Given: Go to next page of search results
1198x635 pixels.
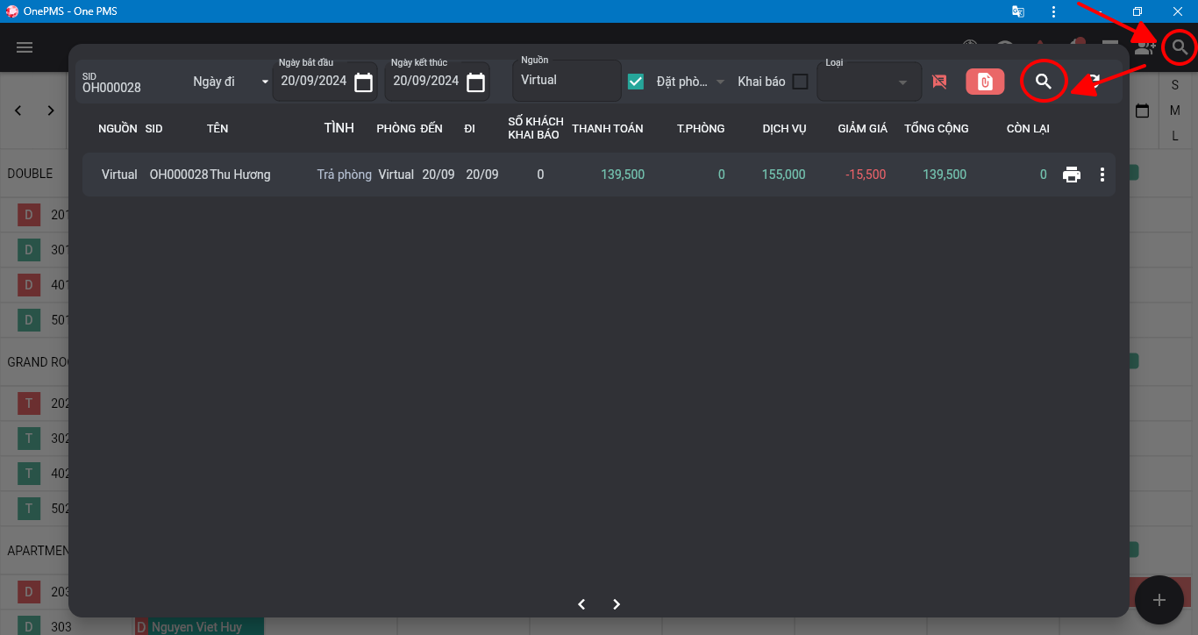Looking at the screenshot, I should pos(617,604).
